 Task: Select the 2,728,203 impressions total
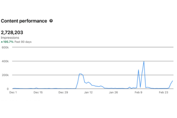pos(12,32)
